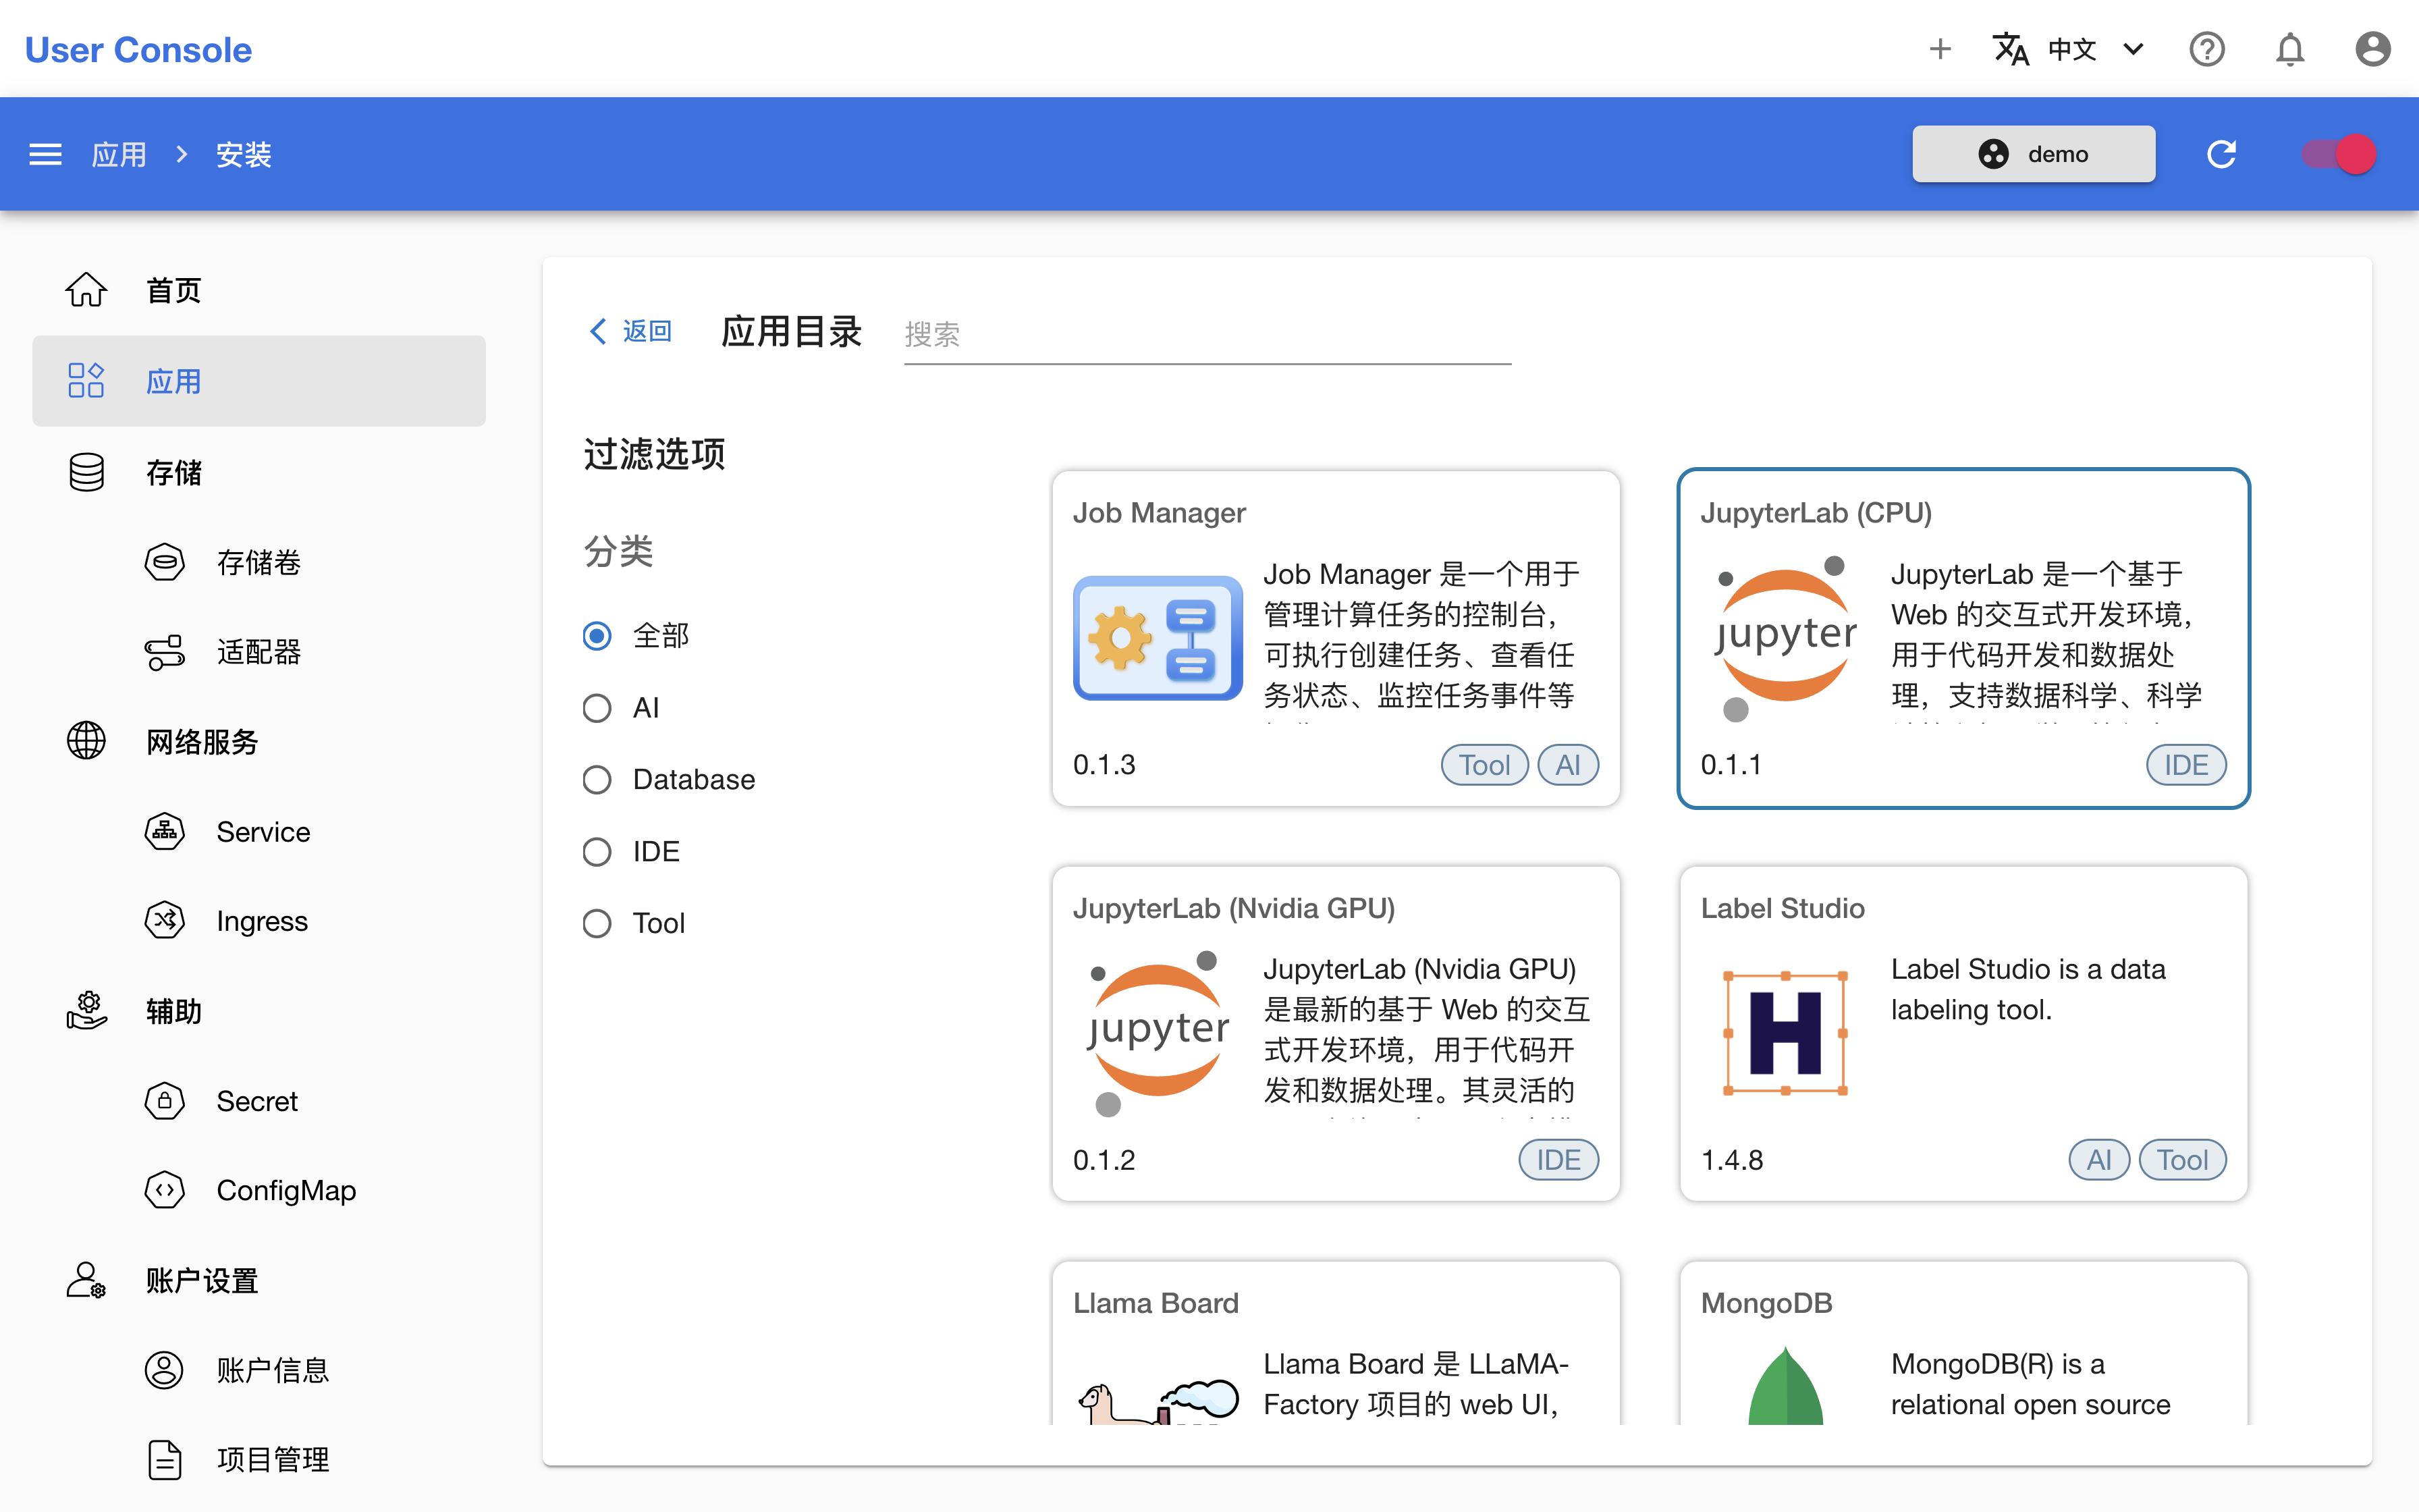Screen dimensions: 2419x1512
Task: Click the IDE tag on JupyterLab (CPU)
Action: click(x=2186, y=765)
